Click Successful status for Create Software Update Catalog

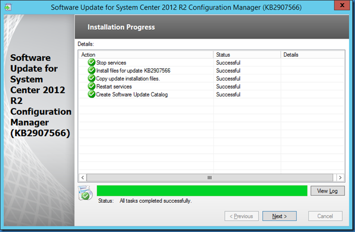point(228,94)
